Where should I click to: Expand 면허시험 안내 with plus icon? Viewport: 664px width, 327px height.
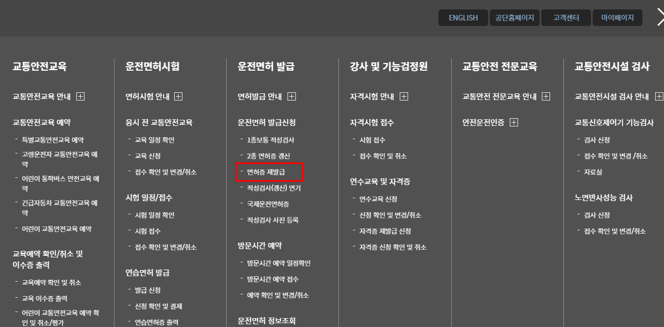point(179,97)
